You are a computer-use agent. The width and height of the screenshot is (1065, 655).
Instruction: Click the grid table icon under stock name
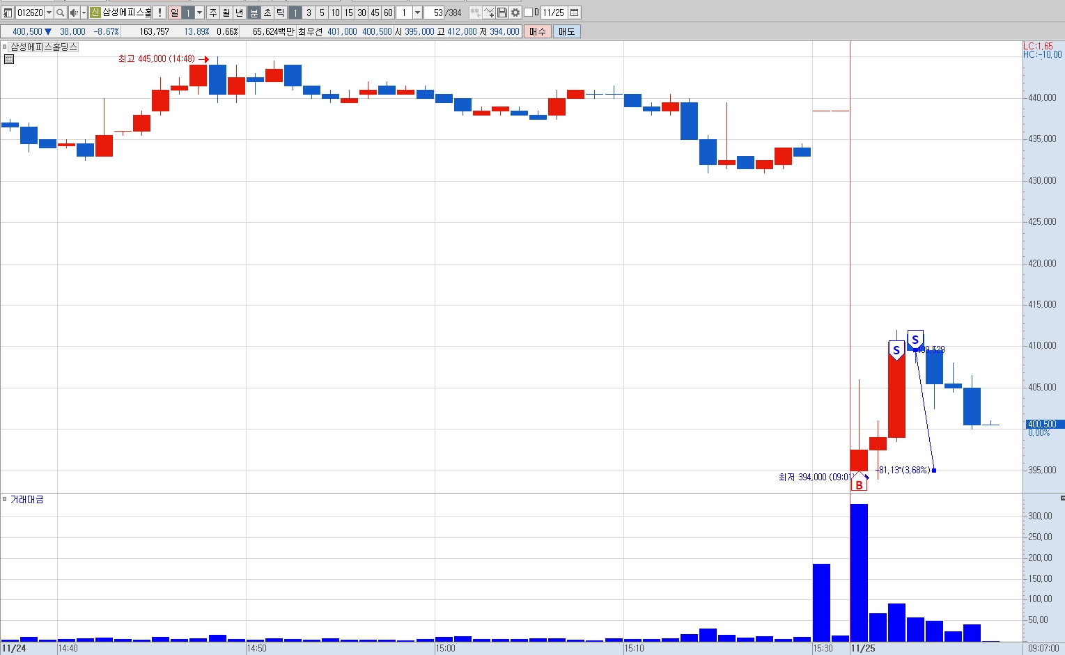point(9,59)
